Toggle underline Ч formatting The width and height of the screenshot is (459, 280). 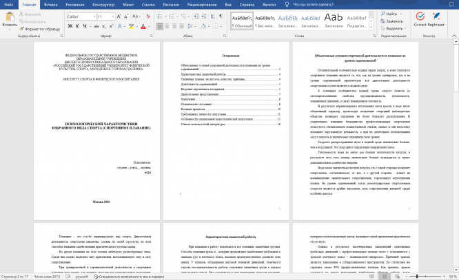point(84,26)
